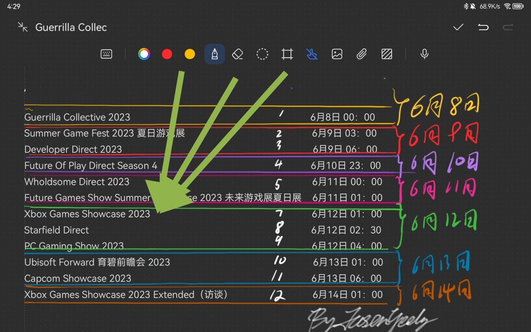Tap the muted notifications bell icon

(x=473, y=6)
